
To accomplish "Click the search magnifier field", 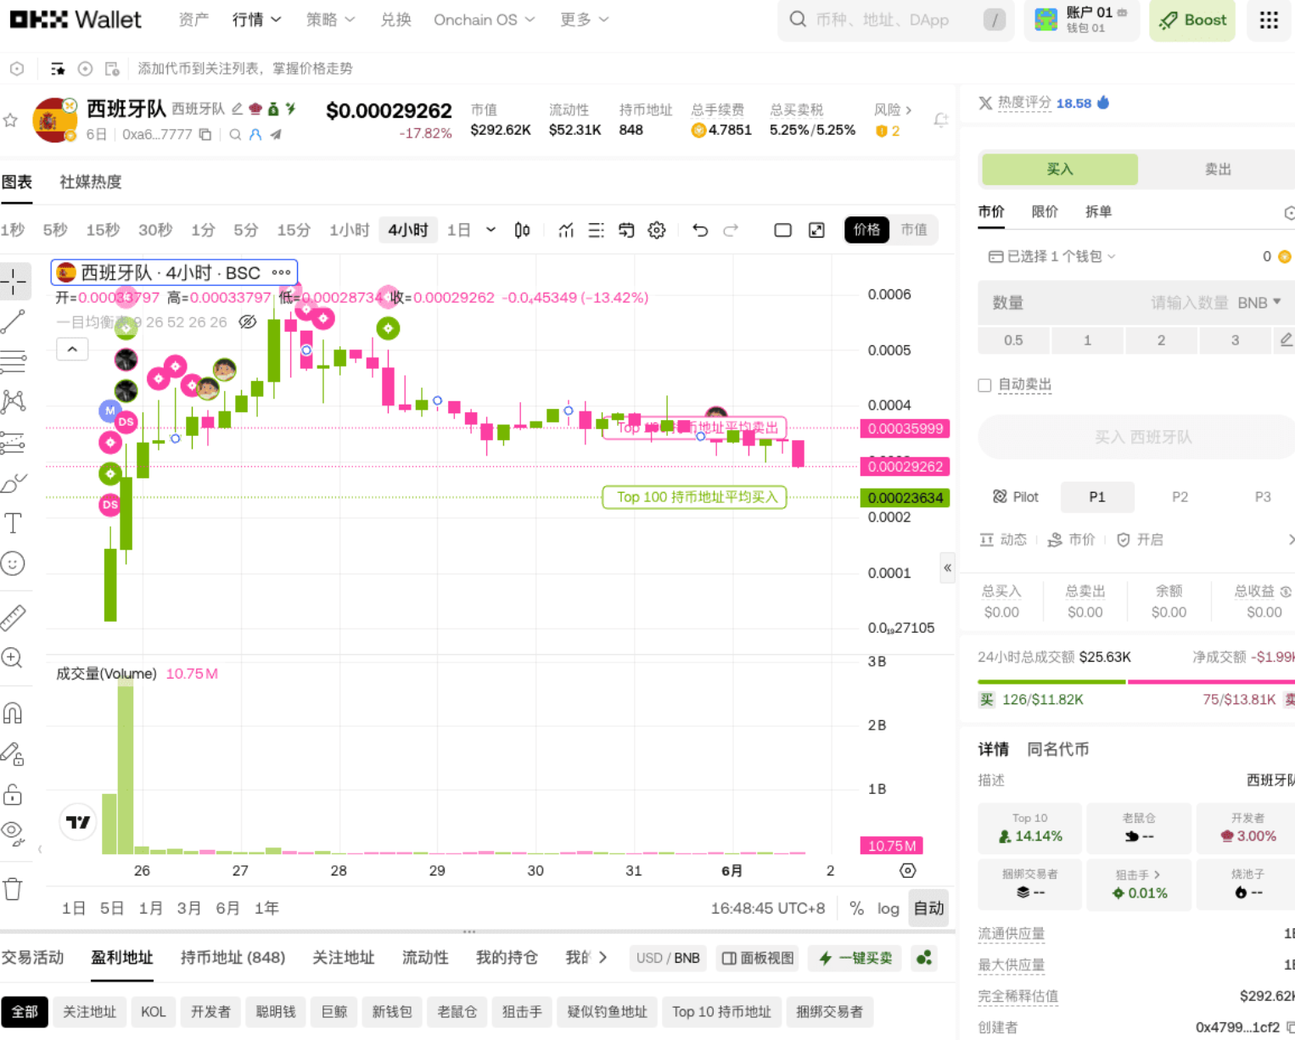I will click(x=895, y=20).
